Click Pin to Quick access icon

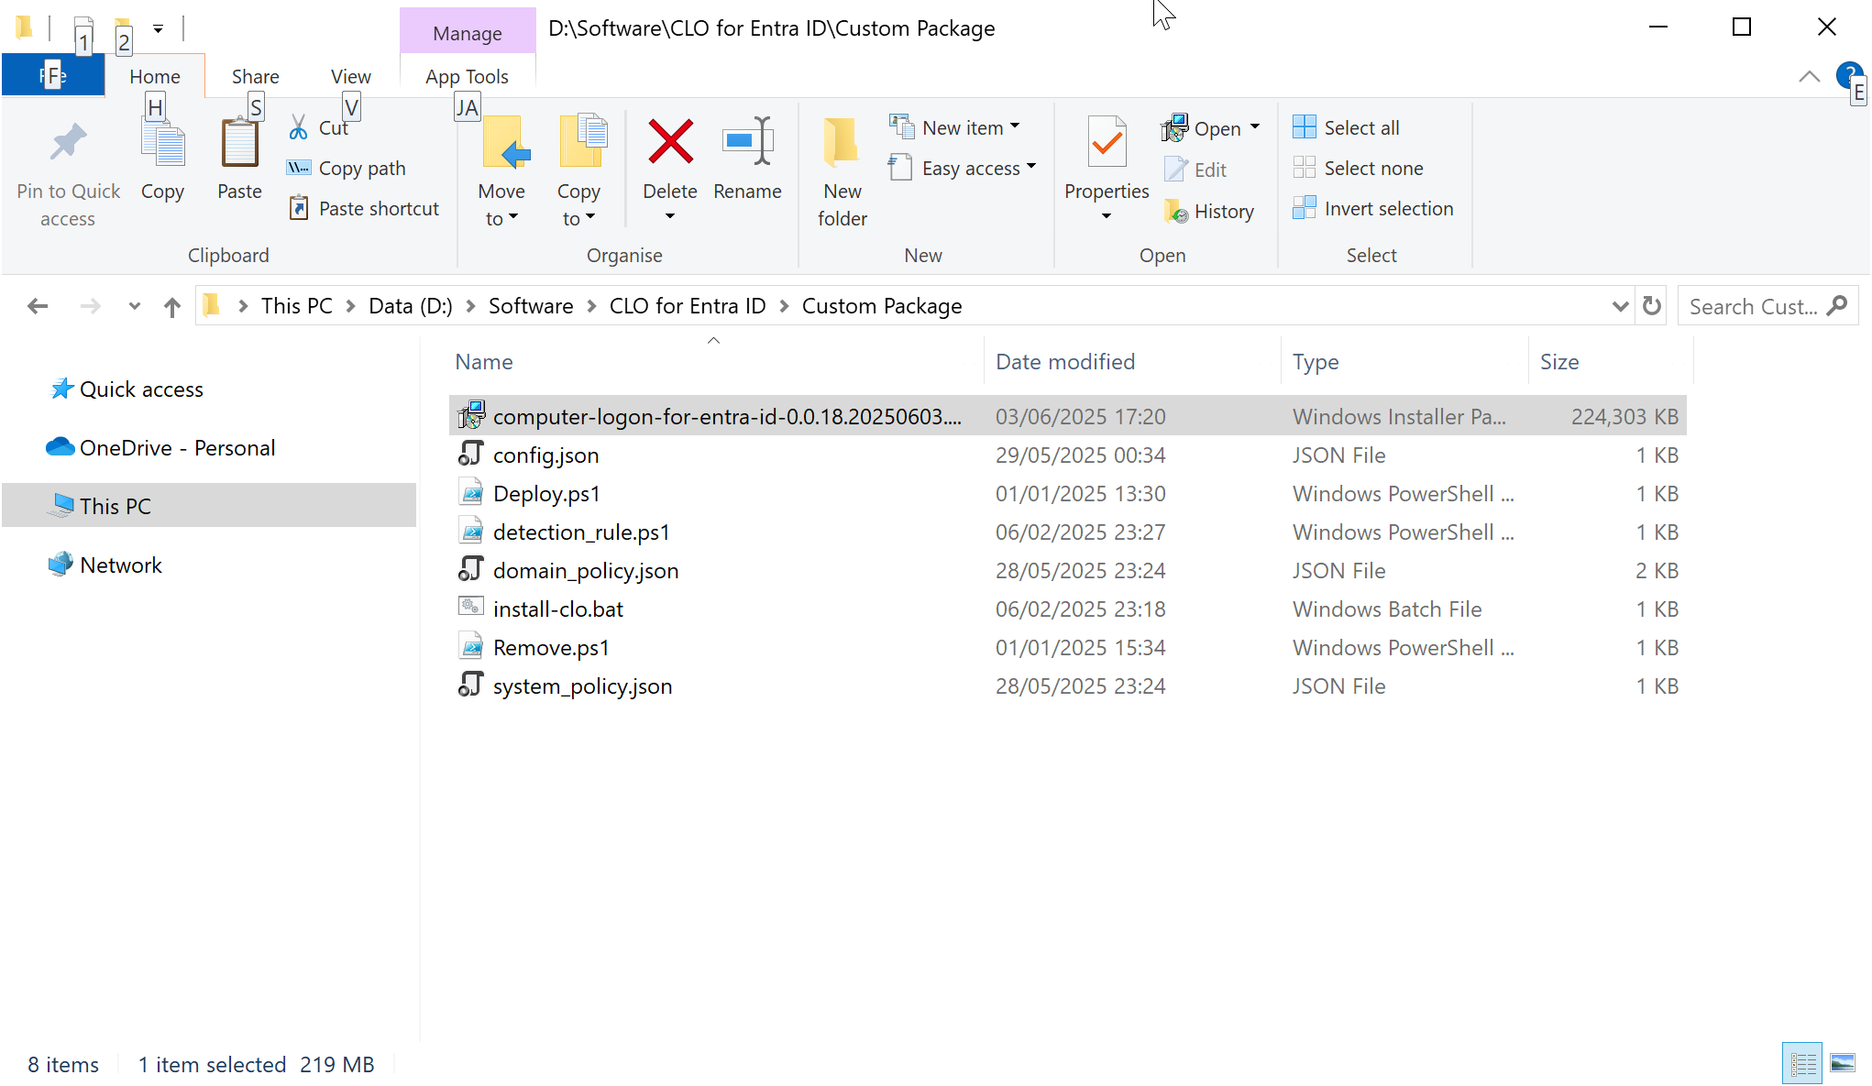68,143
